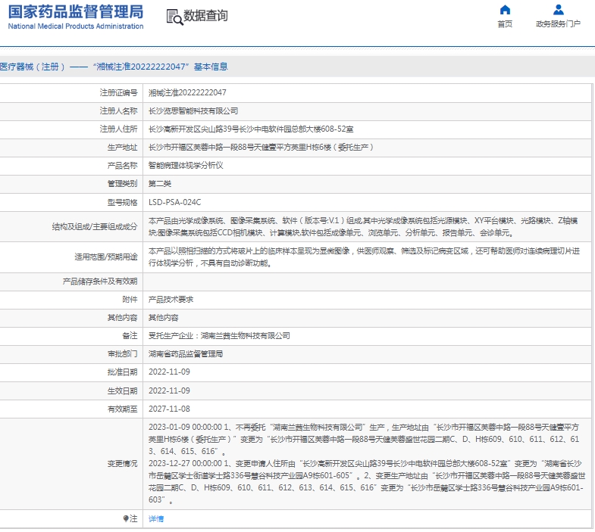Click the 生效日期 value 2022-11-09
Screen dimensions: 595x532
click(169, 390)
